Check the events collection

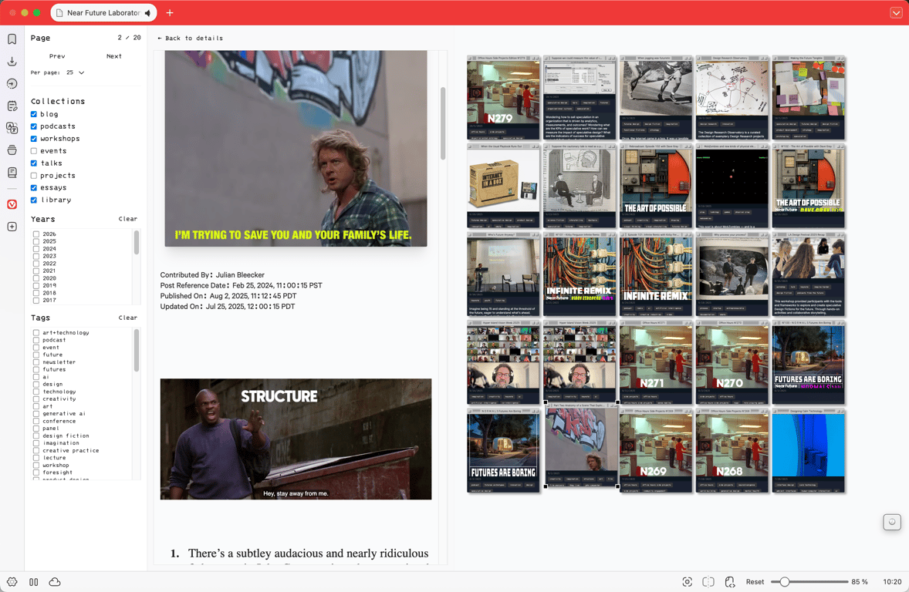34,150
